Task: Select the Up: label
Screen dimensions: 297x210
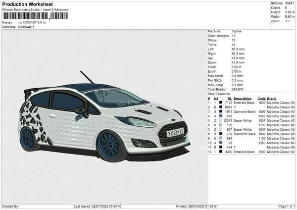Action: (x=210, y=58)
